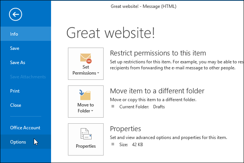Click the window title 'Great website! - Message (HTML)'
Screen dimensions: 244x163
[143, 6]
